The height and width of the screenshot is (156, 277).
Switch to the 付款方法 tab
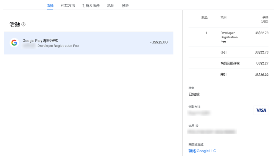click(68, 6)
